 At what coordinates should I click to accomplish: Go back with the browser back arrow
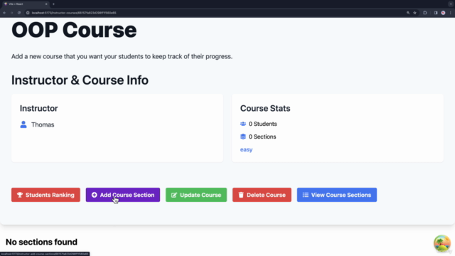[5, 13]
